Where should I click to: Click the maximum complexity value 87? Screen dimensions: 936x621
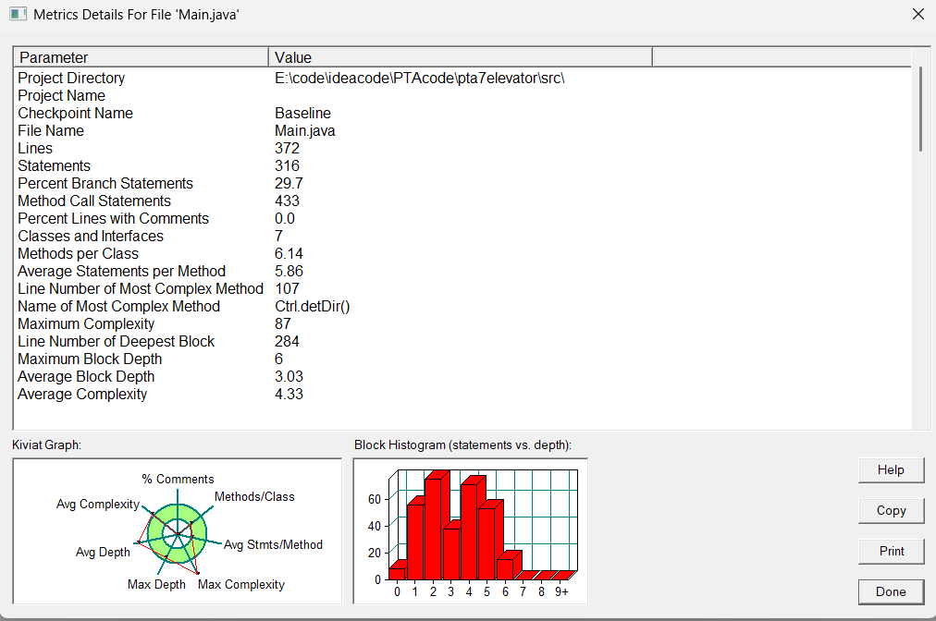point(283,324)
